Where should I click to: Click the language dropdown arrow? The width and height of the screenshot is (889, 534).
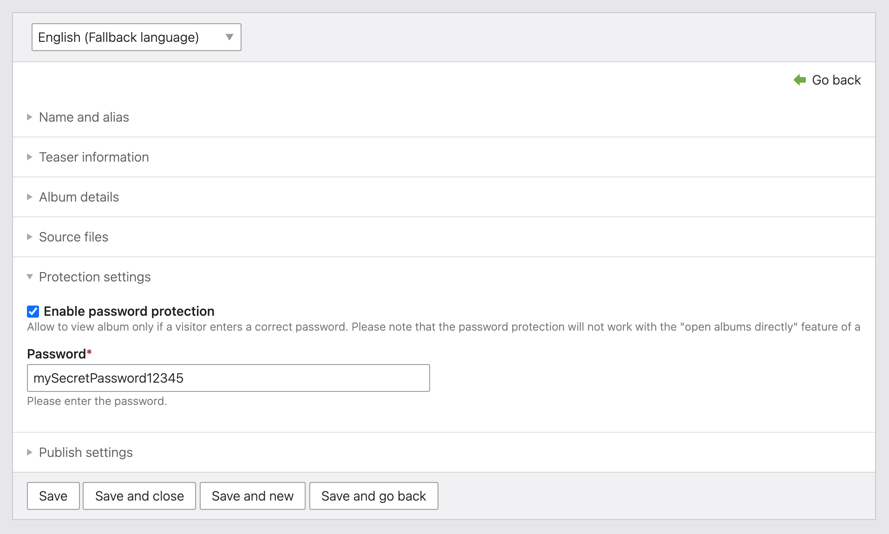[229, 37]
